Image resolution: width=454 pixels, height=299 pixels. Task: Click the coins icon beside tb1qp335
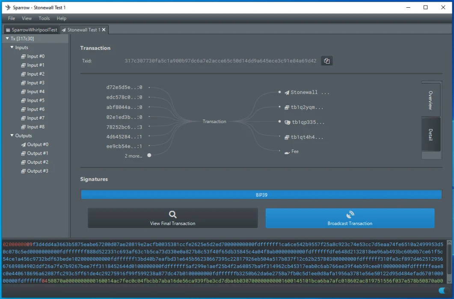click(x=287, y=122)
